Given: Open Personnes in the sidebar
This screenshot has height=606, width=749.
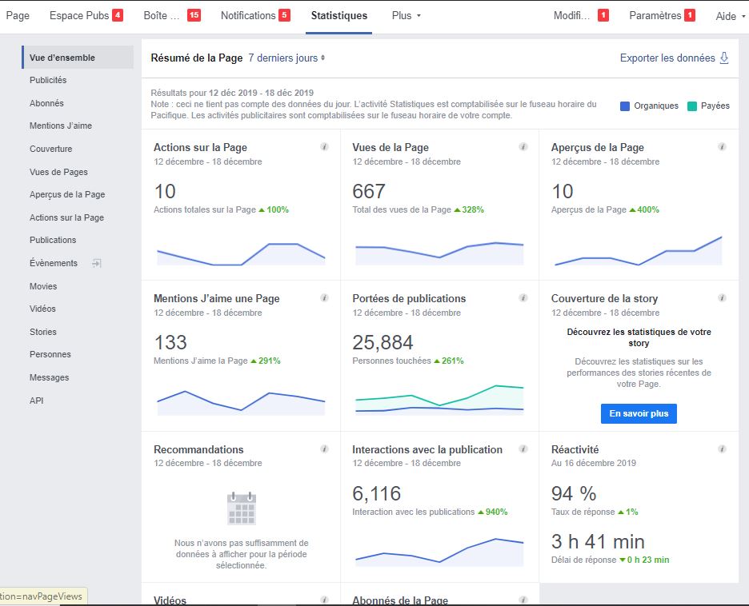Looking at the screenshot, I should click(50, 354).
